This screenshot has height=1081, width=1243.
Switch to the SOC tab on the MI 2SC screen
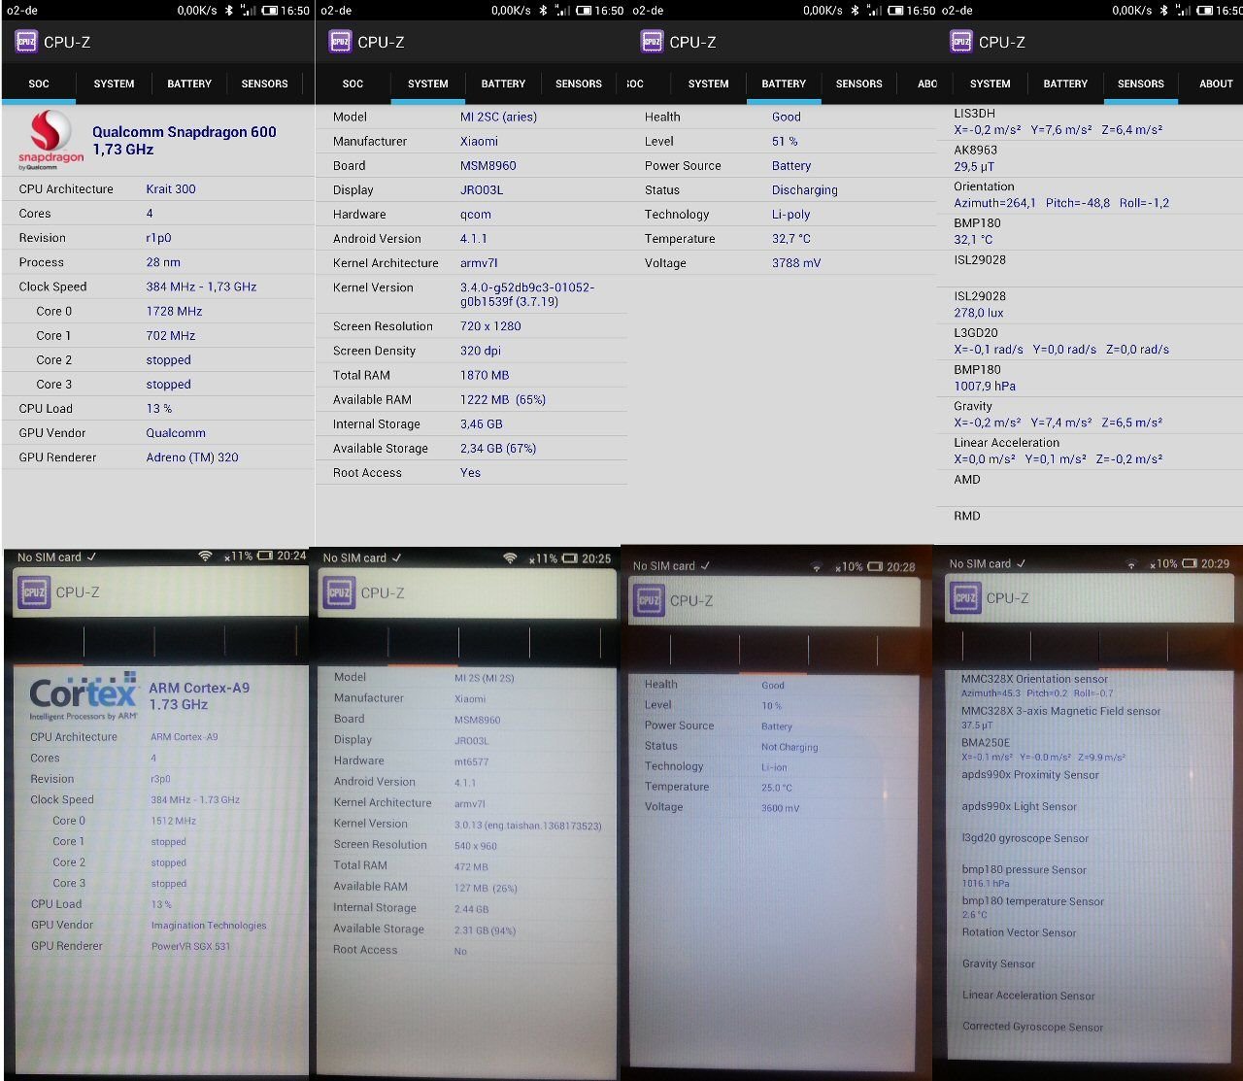point(353,84)
